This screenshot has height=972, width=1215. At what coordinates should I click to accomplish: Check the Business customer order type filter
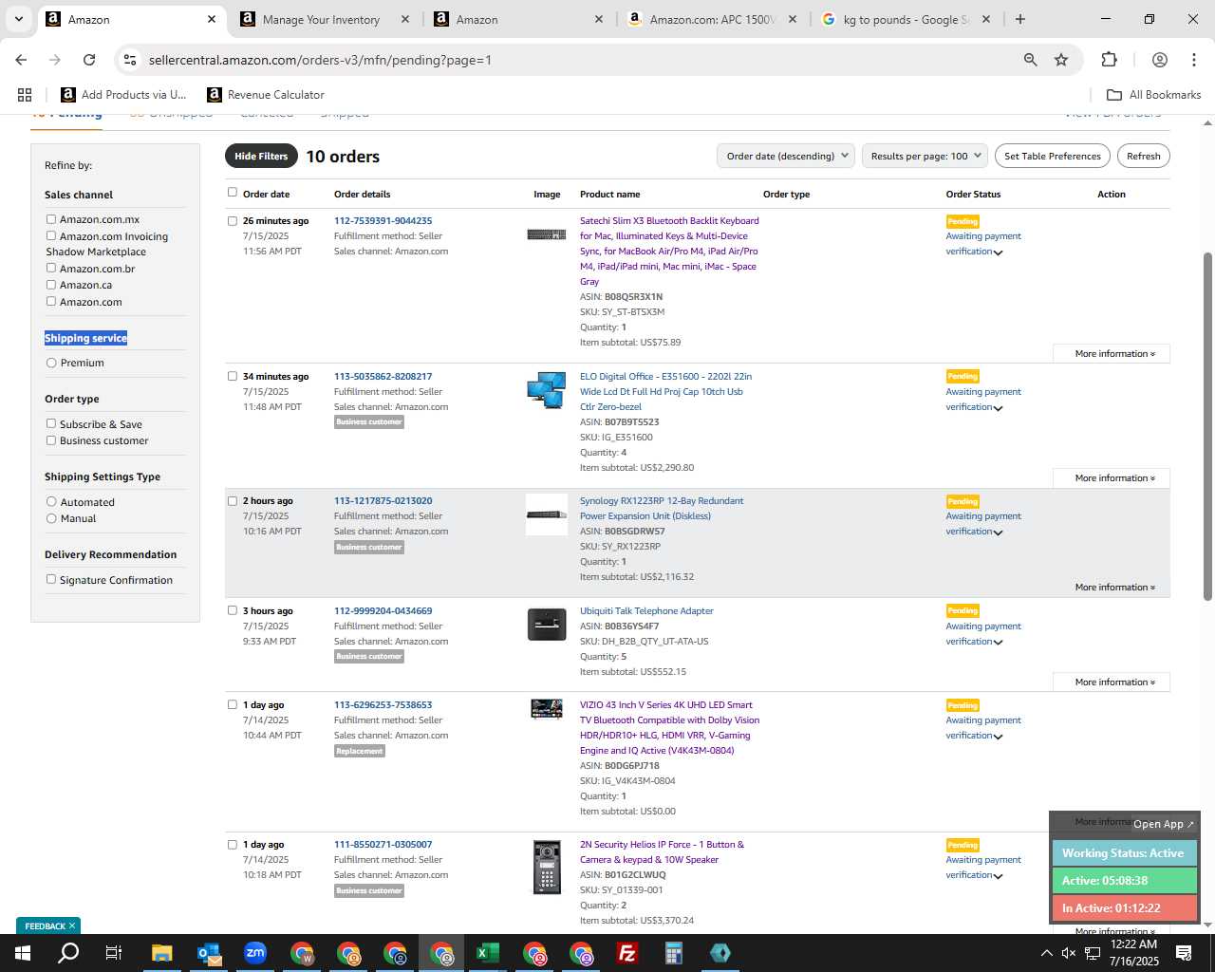pos(51,440)
